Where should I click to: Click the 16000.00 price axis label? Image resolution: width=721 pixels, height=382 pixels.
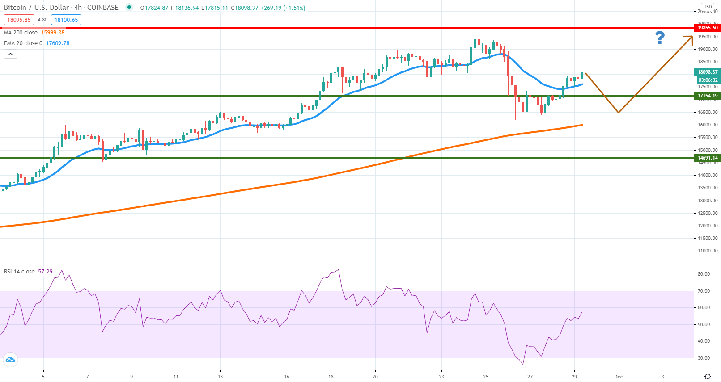tap(708, 125)
